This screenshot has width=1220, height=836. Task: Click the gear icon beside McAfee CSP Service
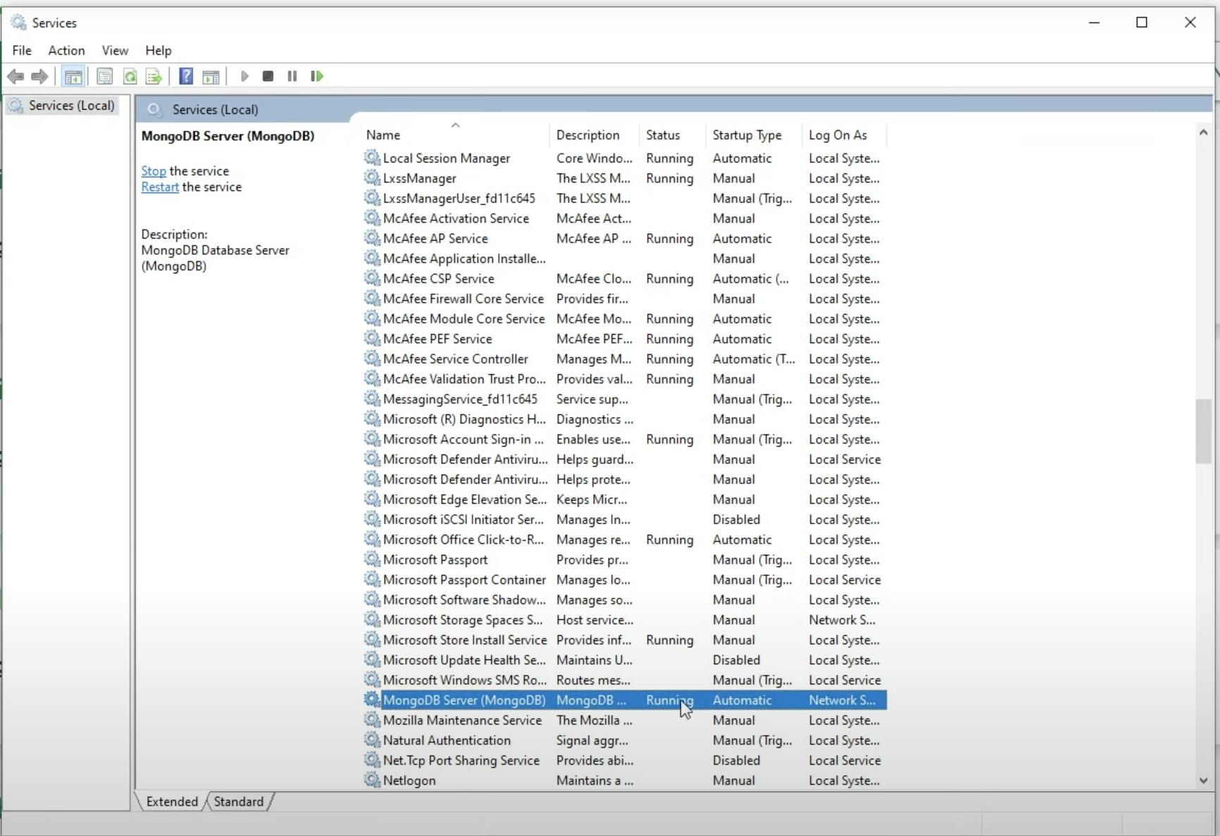(x=372, y=278)
